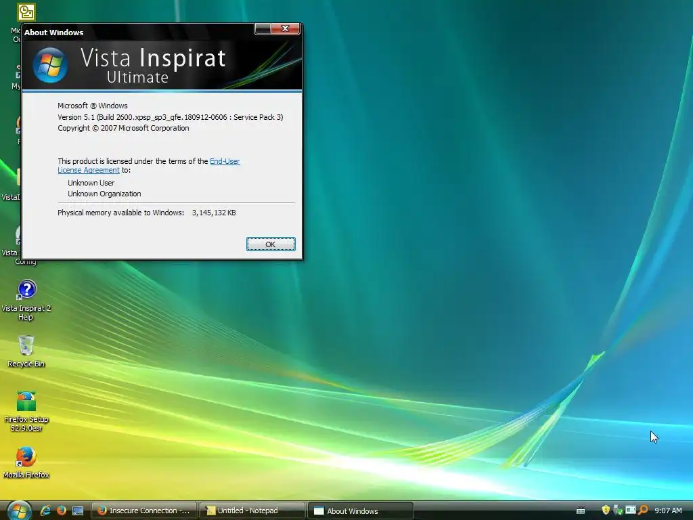693x520 pixels.
Task: Open the Recycle Bin desktop icon
Action: coord(26,351)
